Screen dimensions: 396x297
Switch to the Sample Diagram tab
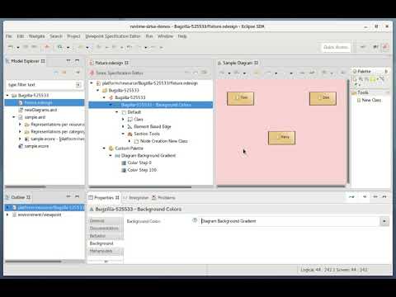(x=238, y=63)
